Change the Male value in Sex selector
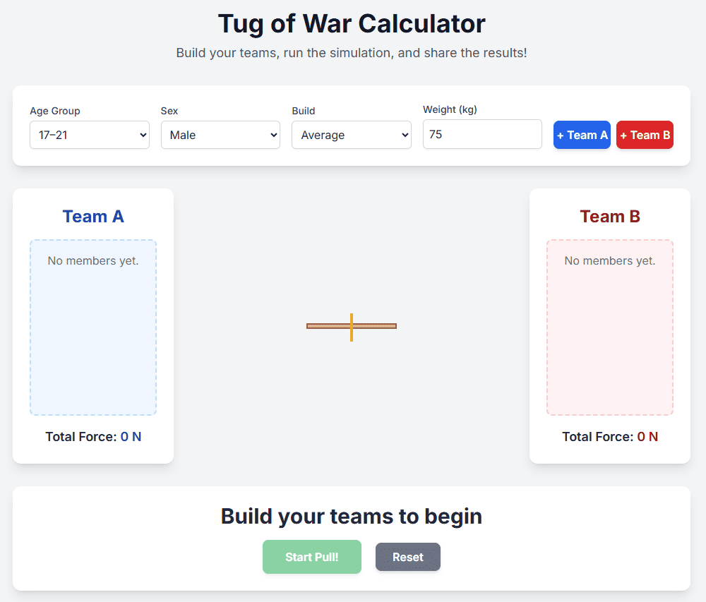The width and height of the screenshot is (706, 602). [x=220, y=135]
